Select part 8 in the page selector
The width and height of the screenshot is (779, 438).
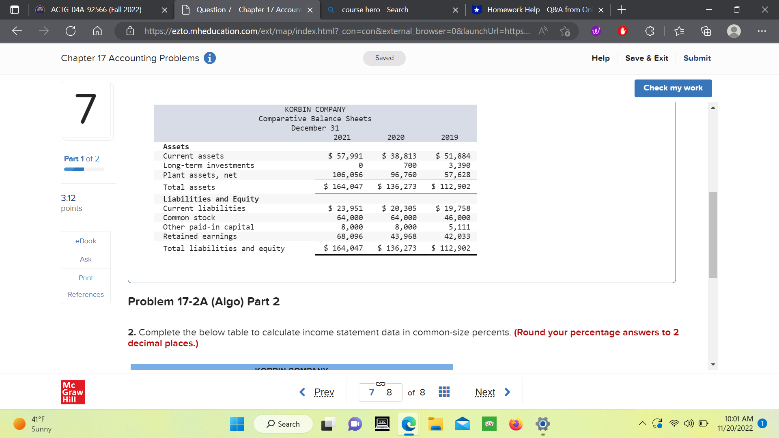coord(389,392)
